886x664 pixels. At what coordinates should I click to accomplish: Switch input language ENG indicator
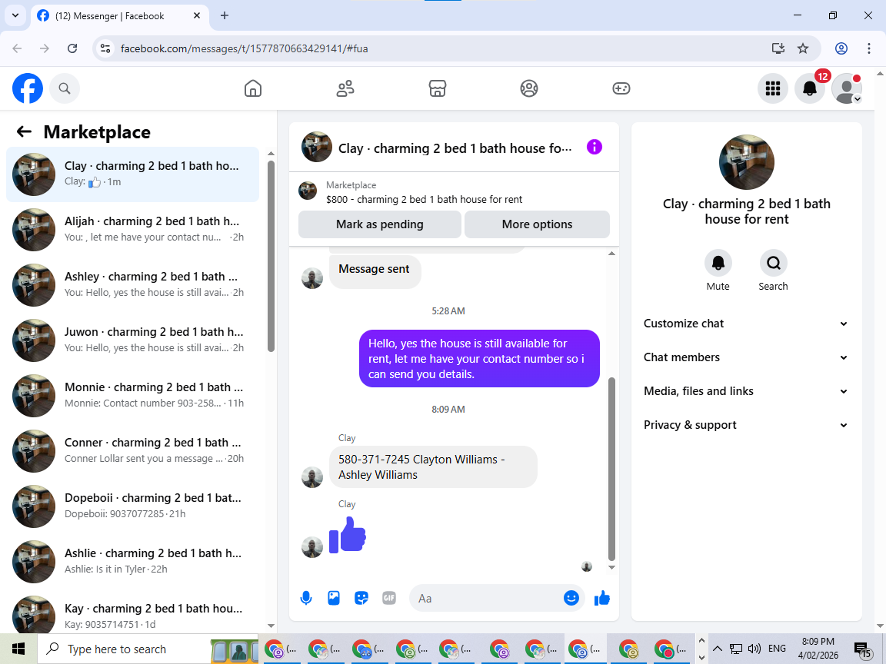(777, 648)
